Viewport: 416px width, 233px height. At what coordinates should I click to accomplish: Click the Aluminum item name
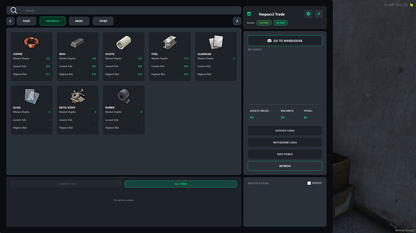tap(204, 54)
